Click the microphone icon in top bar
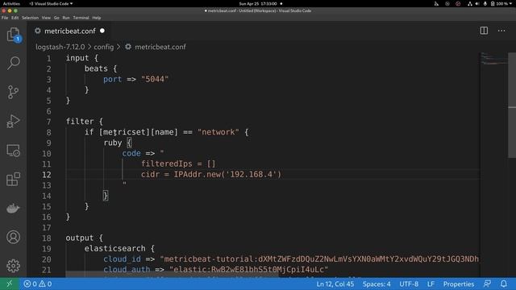 (x=485, y=3)
